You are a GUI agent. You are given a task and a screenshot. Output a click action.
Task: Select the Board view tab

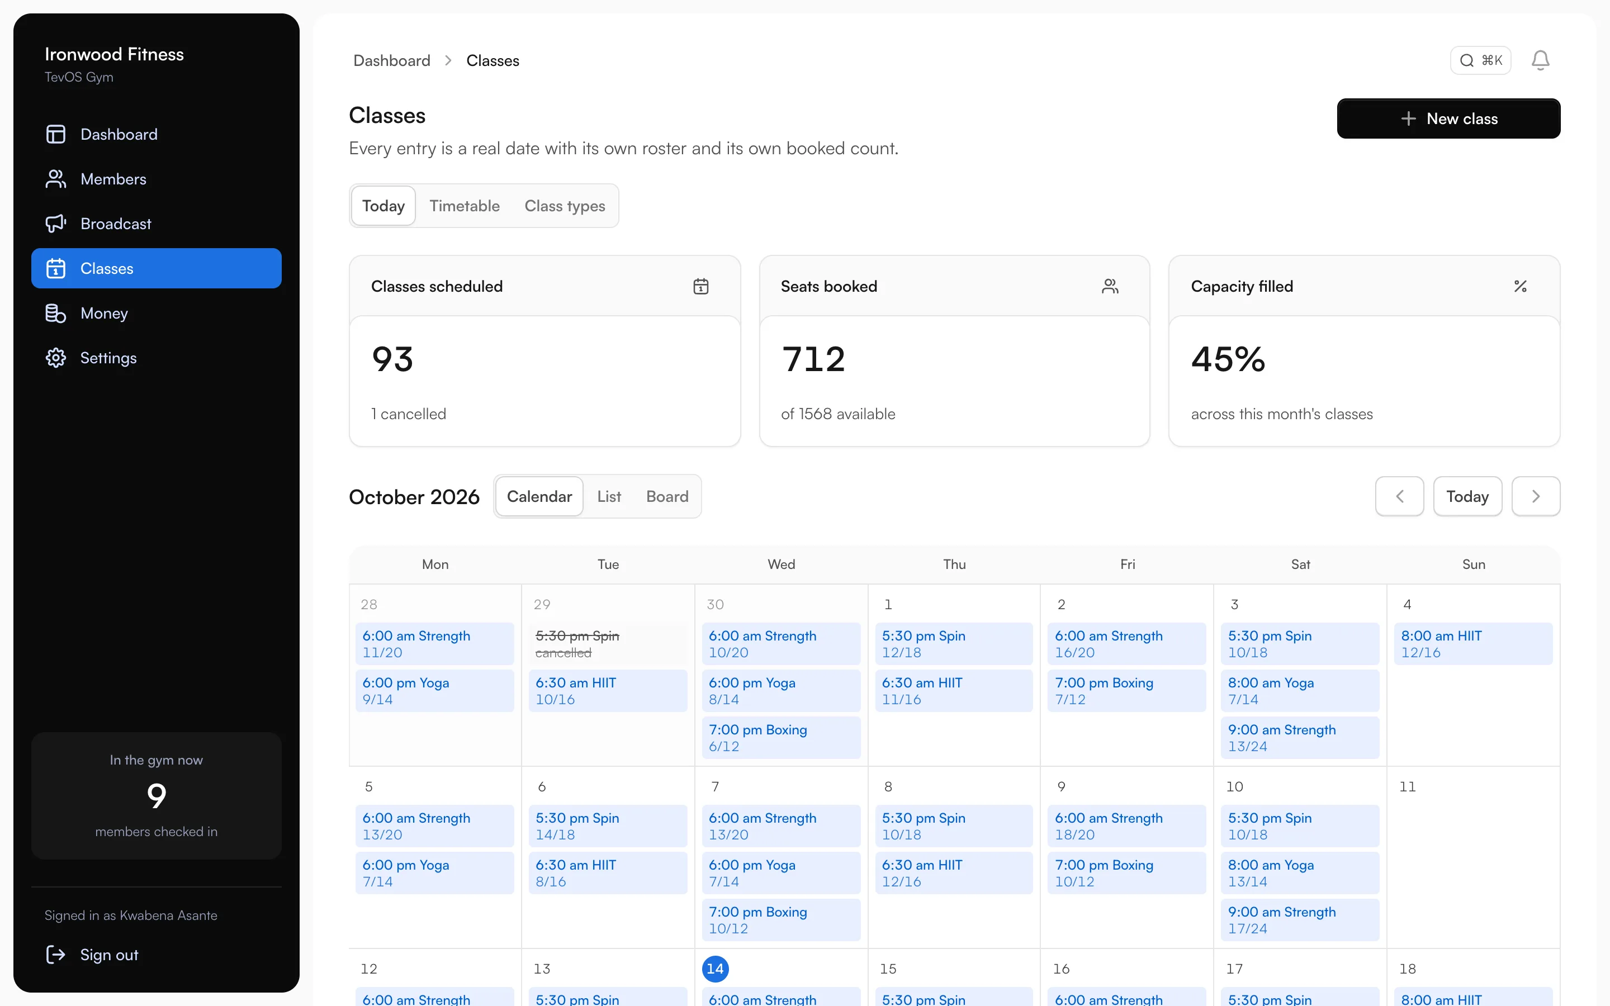(667, 496)
